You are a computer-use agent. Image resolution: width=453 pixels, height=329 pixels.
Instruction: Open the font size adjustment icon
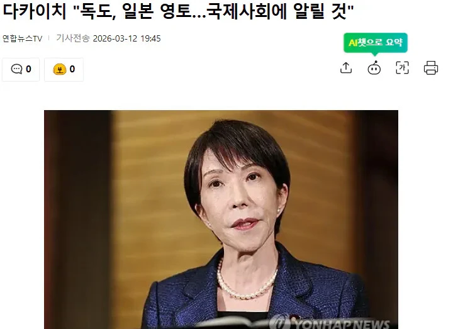click(x=402, y=68)
